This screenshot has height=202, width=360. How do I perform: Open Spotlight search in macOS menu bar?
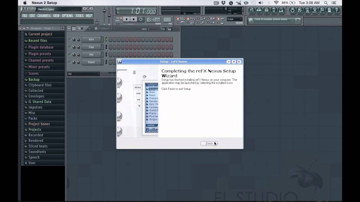click(326, 3)
